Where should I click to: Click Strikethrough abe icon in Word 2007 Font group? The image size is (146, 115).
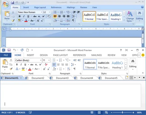35,16
